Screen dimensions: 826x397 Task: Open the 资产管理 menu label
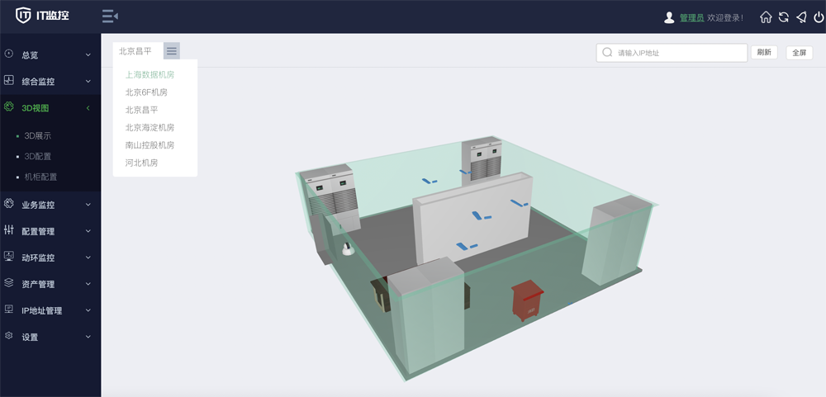(38, 284)
